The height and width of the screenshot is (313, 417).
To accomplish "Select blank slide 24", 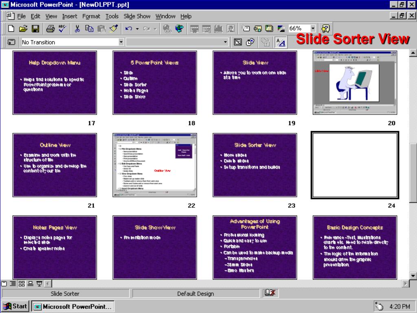I will 355,165.
